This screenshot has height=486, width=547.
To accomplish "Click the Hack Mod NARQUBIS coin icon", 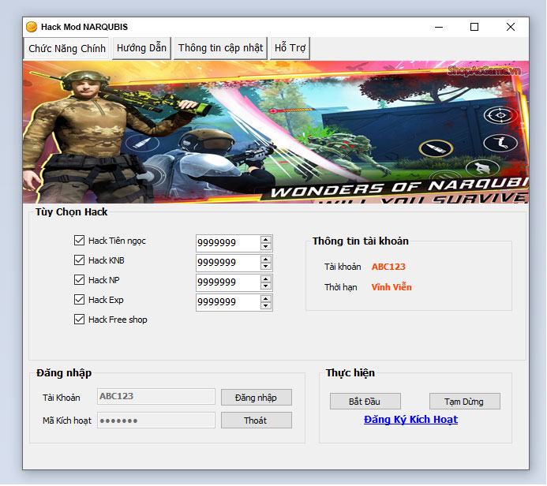I will point(32,27).
